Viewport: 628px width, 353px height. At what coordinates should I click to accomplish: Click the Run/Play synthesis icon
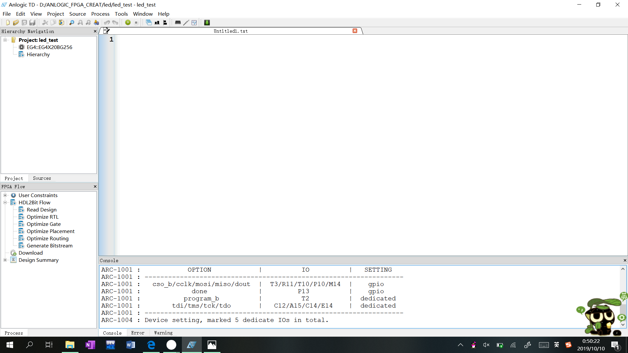[x=128, y=23]
